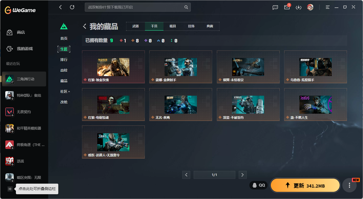The image size is (363, 199).
Task: Click the red rarity count showing 1
Action: (123, 41)
